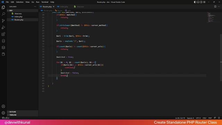This screenshot has width=222, height=125.
Task: Click the Split Editor icon
Action: pos(215,7)
